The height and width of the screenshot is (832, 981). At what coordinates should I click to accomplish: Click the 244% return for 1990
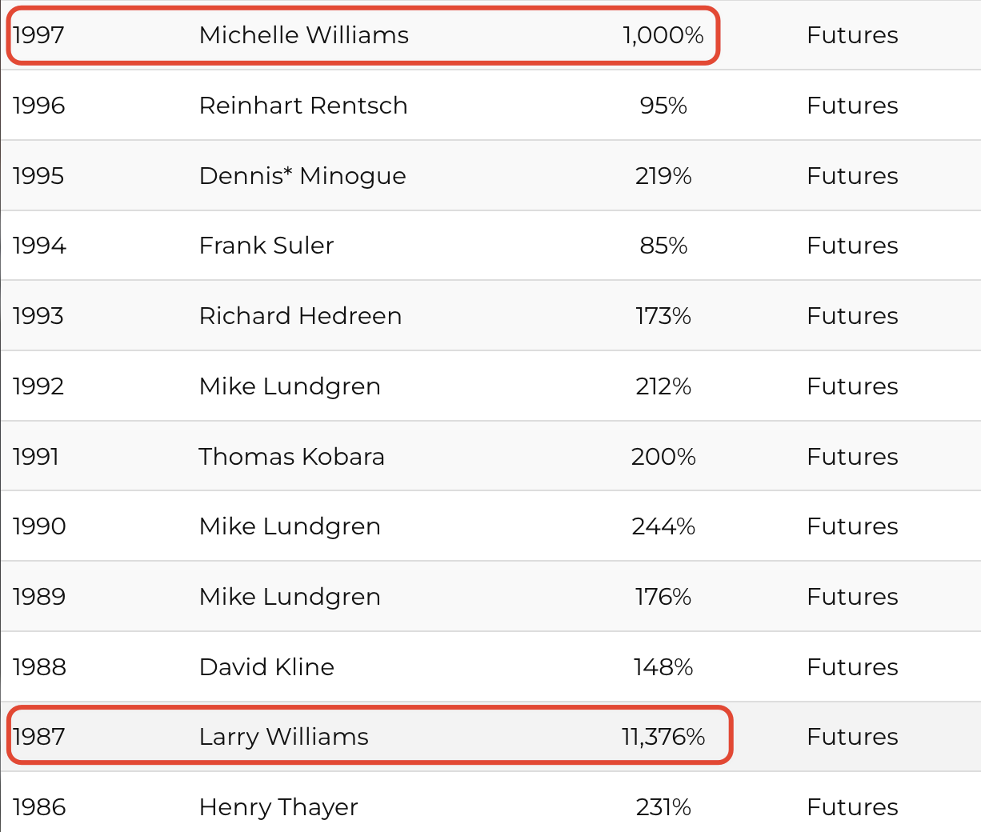(663, 526)
